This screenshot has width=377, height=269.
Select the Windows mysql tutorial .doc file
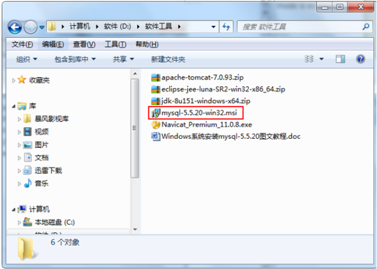coord(226,136)
